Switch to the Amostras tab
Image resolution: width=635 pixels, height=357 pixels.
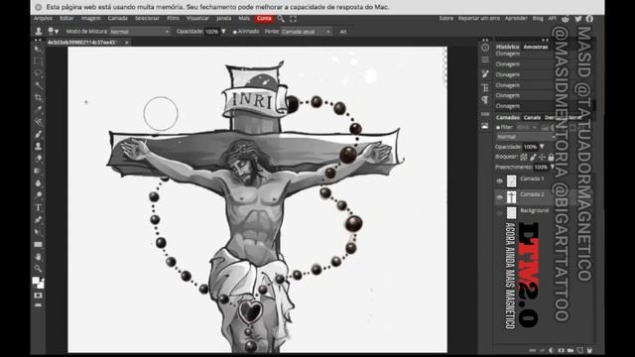536,47
